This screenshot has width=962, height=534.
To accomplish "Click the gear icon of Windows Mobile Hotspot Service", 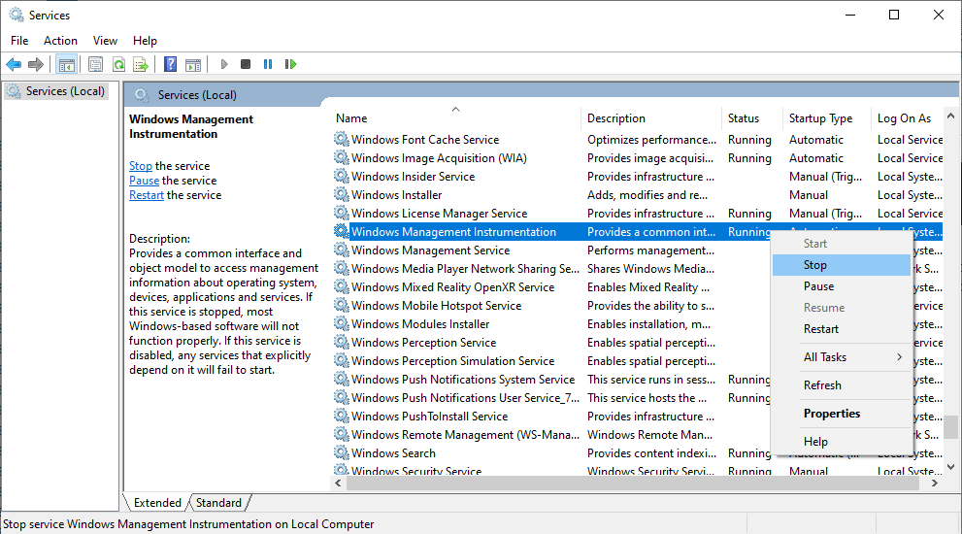I will (341, 305).
